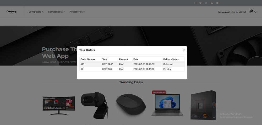Viewport: 262px width, 125px height.
Task: Open the shopping cart bag icon
Action: click(250, 12)
